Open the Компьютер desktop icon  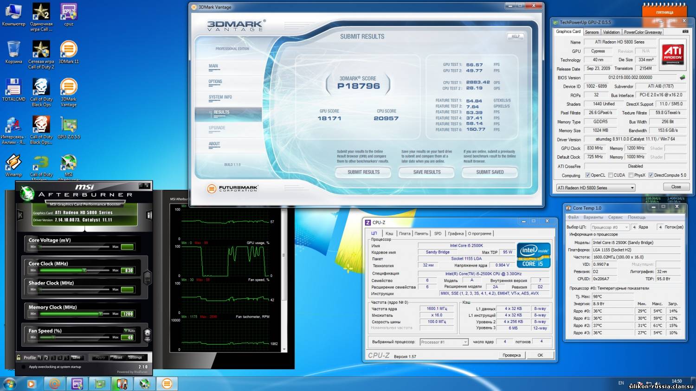point(13,14)
